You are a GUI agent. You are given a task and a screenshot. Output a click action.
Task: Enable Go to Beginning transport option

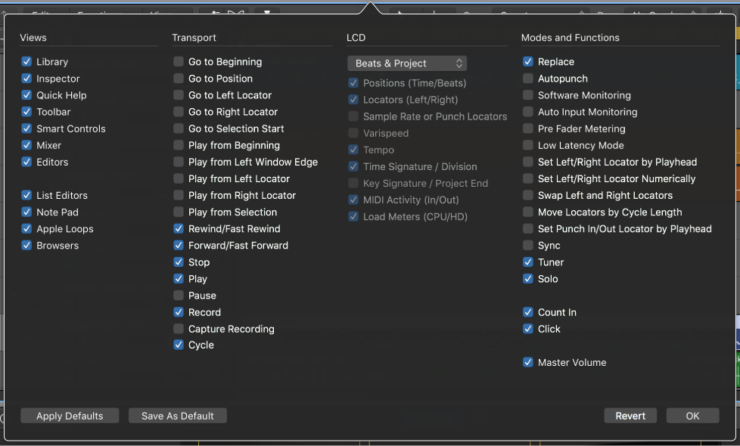tap(179, 61)
